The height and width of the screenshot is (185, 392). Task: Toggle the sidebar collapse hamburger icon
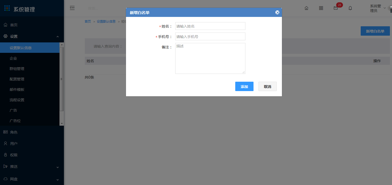72,8
